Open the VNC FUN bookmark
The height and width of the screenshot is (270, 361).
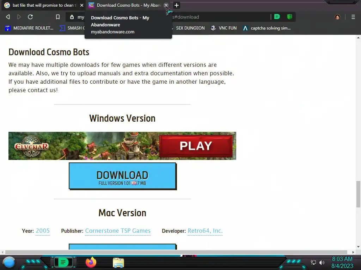coord(224,28)
